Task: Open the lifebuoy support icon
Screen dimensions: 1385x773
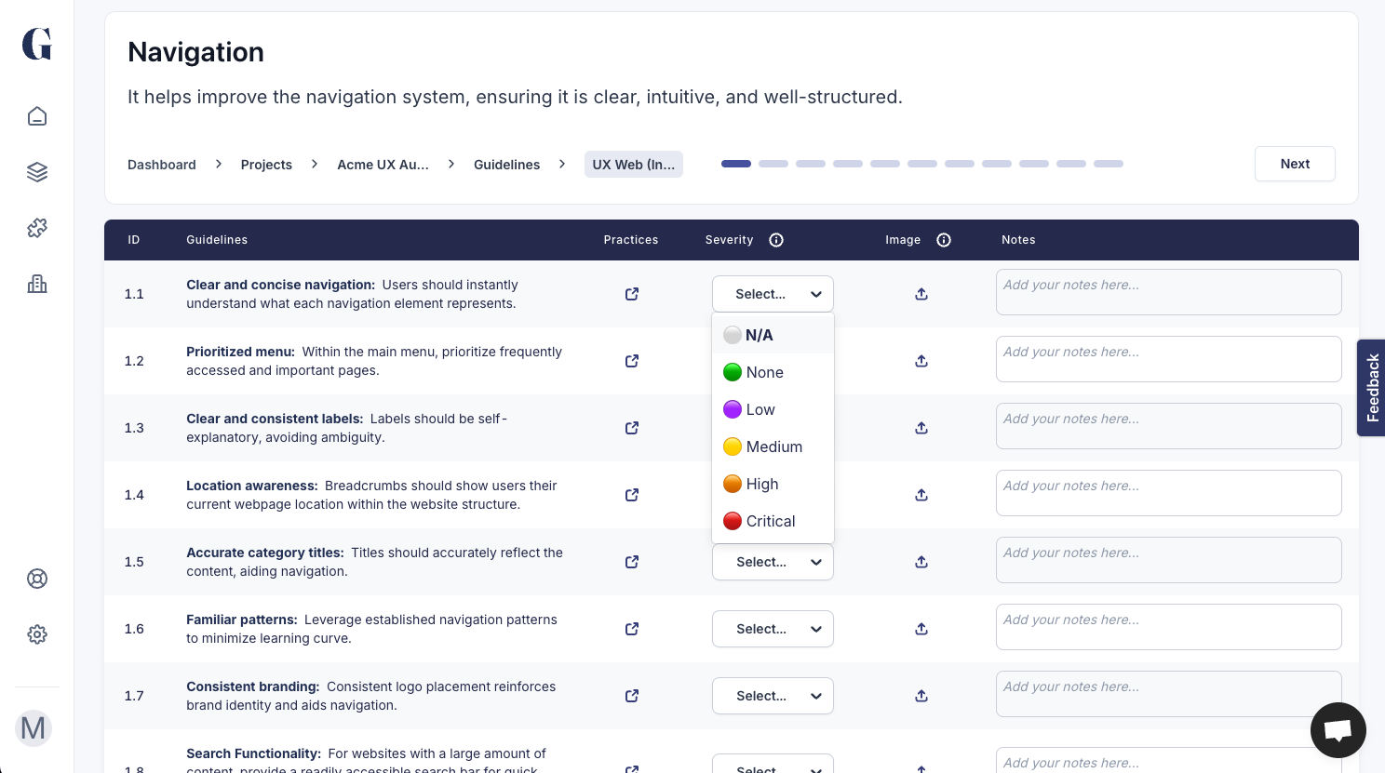Action: (37, 579)
